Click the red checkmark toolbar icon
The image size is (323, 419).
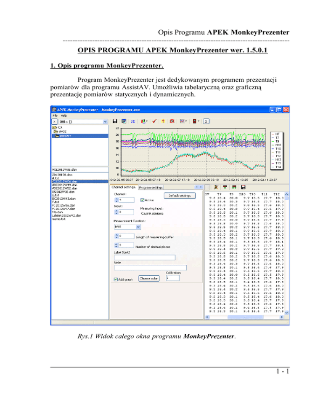[154, 121]
